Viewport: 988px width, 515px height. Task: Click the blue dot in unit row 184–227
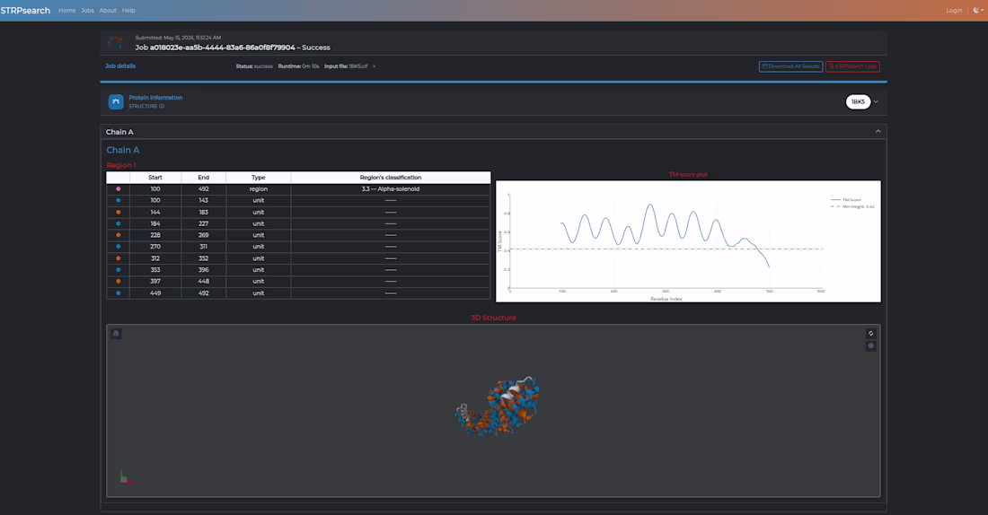point(118,223)
